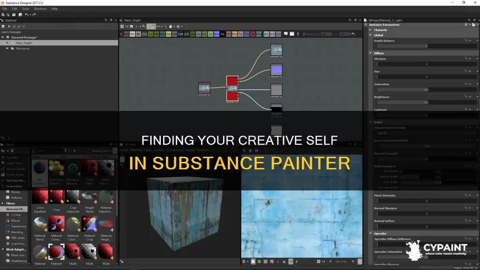Add a Normal node from the graph toolbar
The height and width of the screenshot is (270, 480).
click(217, 34)
